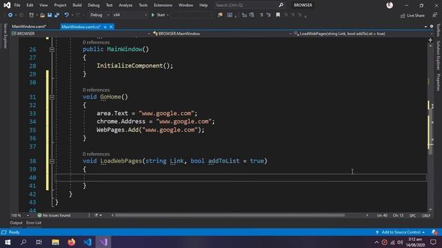Open file using the folder toolbar icon
The width and height of the screenshot is (442, 248).
(42, 15)
